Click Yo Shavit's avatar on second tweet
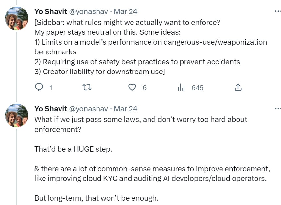The width and height of the screenshot is (281, 205). pyautogui.click(x=16, y=115)
